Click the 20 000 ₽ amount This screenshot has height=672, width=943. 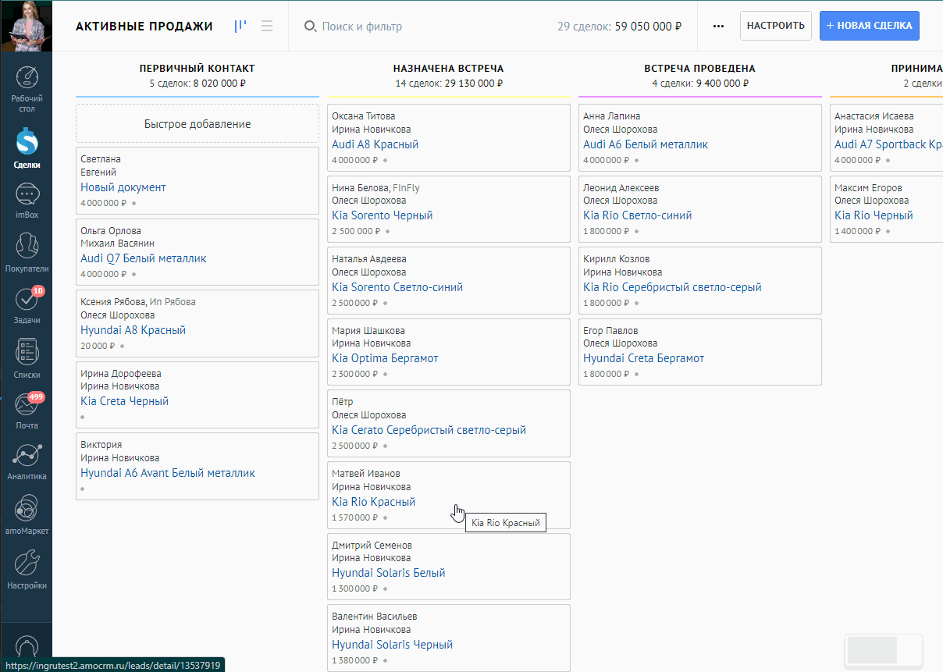[98, 346]
